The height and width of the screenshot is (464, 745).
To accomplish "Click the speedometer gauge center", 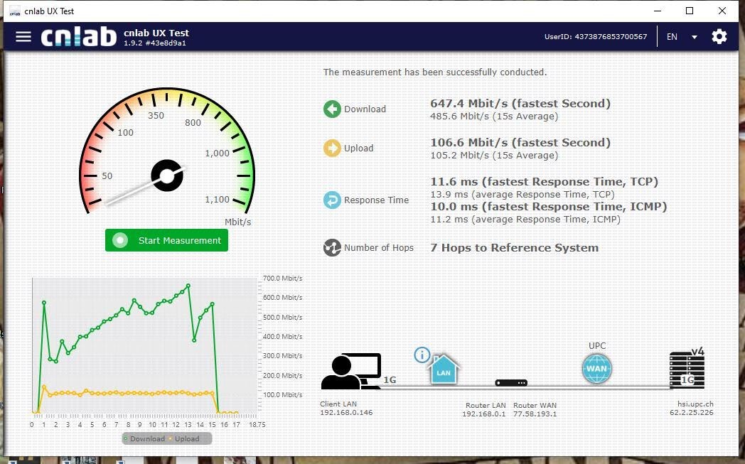I will coord(167,176).
